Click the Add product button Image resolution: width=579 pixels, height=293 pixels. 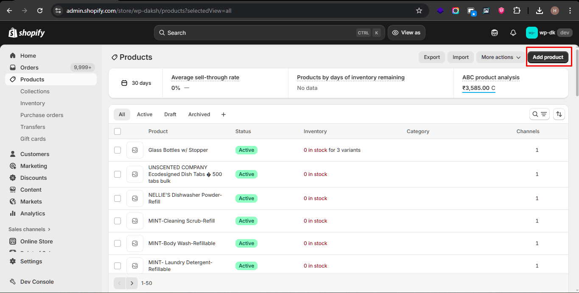(x=548, y=57)
